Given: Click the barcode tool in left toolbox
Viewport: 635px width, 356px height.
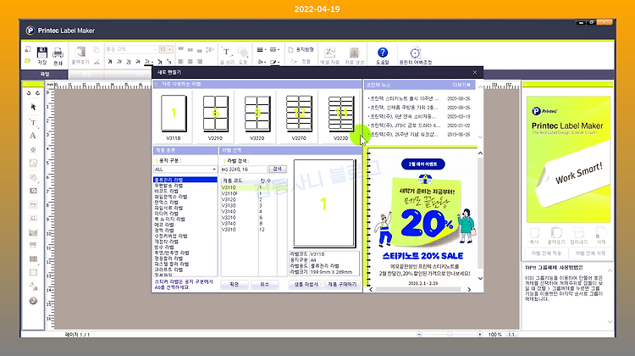Looking at the screenshot, I should point(33,259).
